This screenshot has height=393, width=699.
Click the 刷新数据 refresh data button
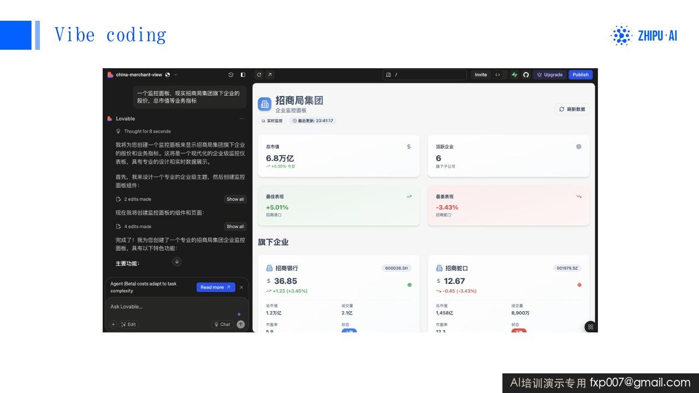[572, 109]
